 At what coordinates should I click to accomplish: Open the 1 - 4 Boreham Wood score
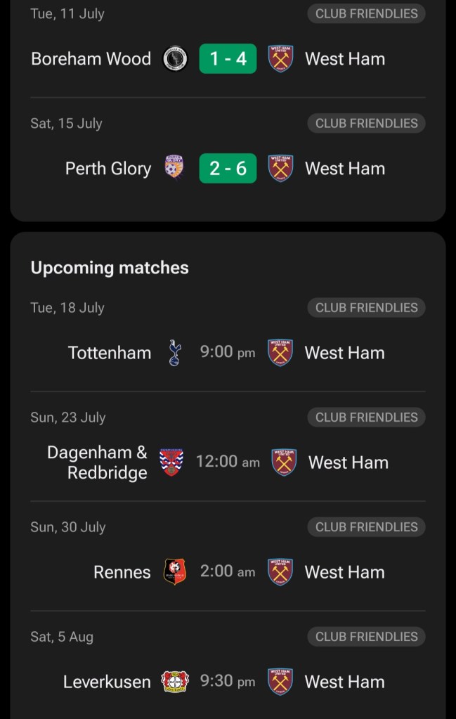pos(228,59)
